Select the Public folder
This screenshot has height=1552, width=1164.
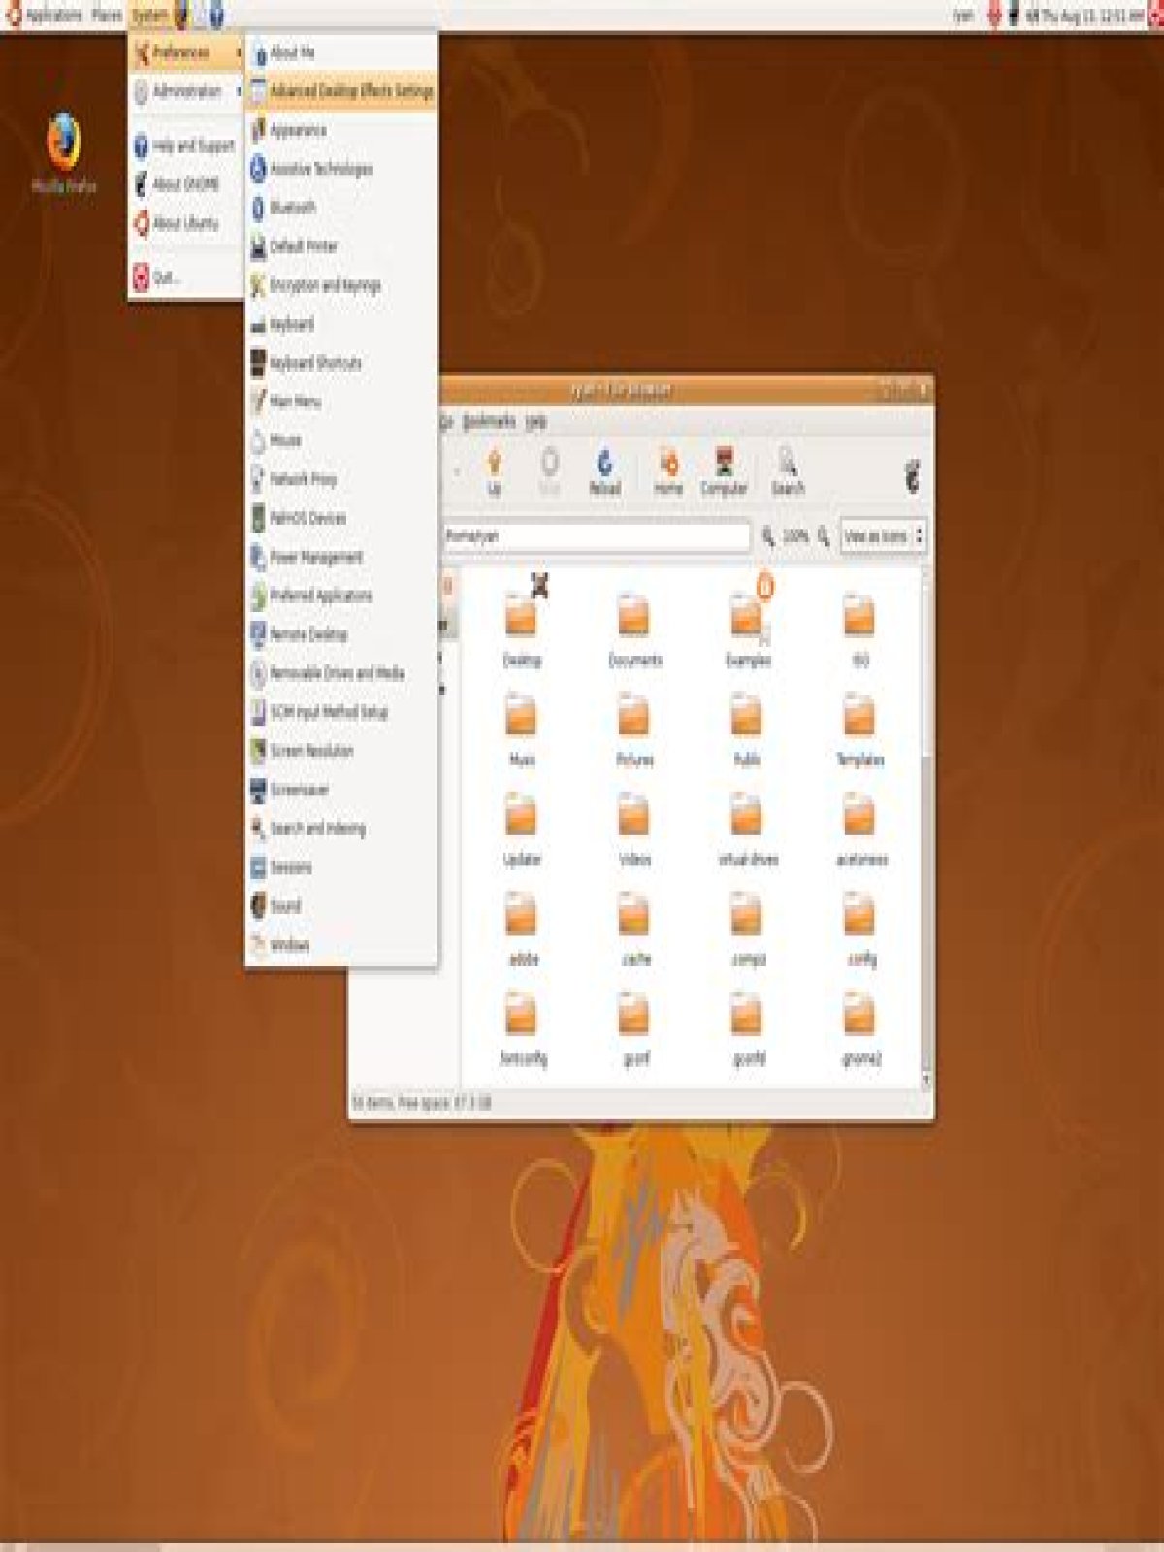[747, 727]
